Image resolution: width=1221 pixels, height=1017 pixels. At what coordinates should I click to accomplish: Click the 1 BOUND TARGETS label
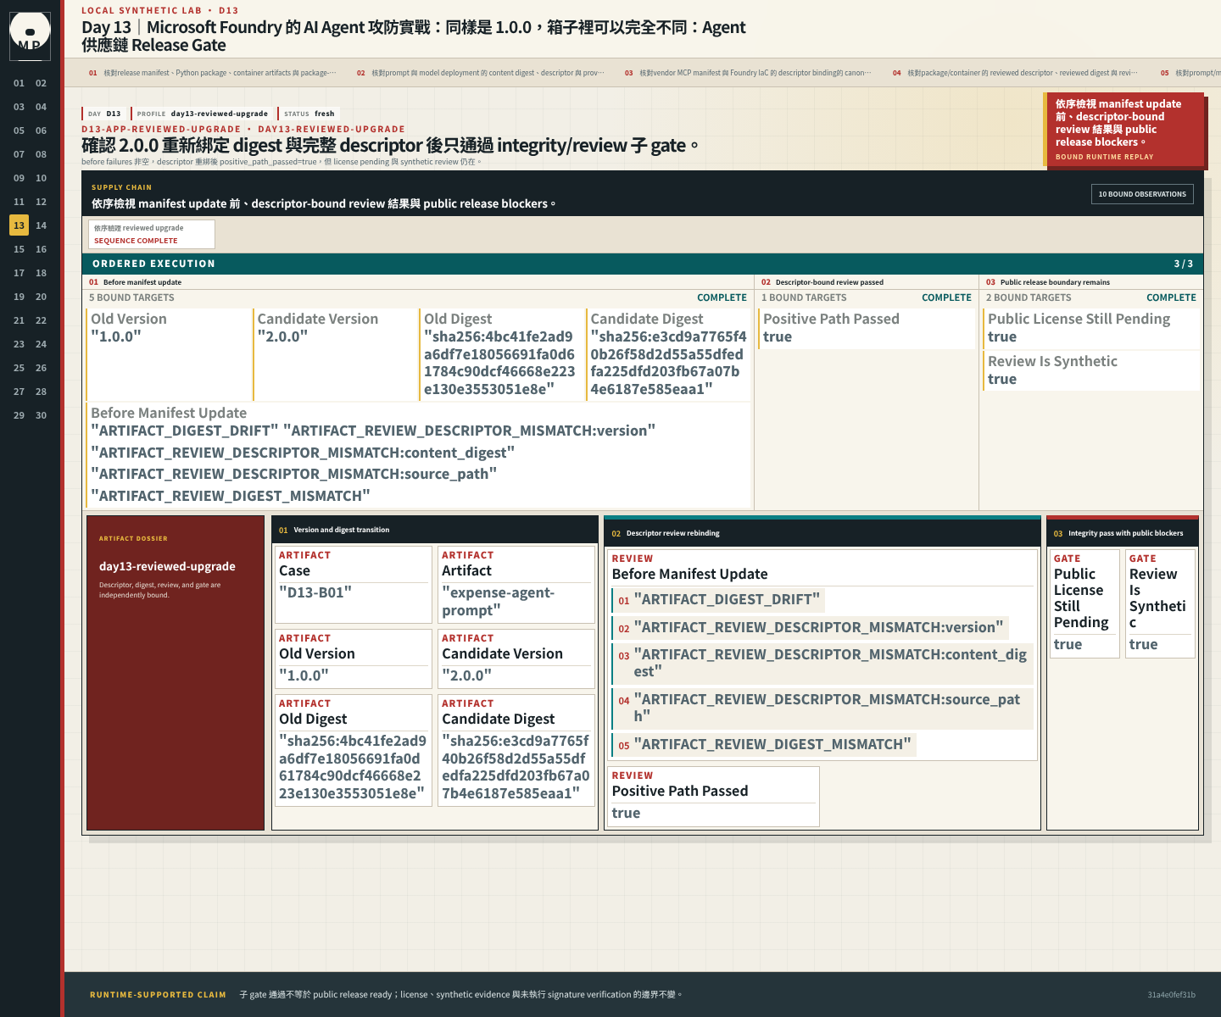[804, 297]
